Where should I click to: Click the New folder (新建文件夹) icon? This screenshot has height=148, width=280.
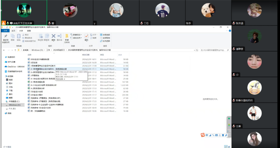pos(67,36)
